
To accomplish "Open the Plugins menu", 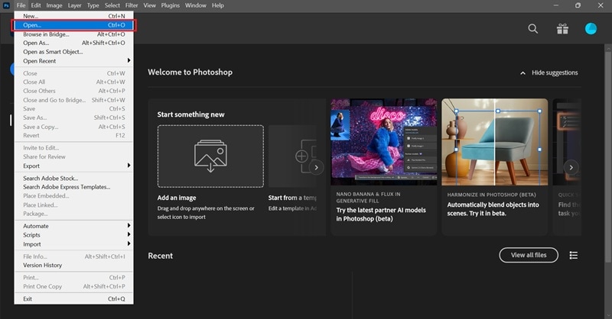I will tap(170, 5).
